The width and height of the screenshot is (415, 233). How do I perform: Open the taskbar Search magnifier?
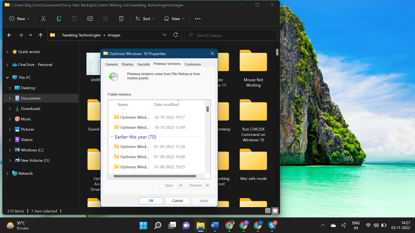158,225
